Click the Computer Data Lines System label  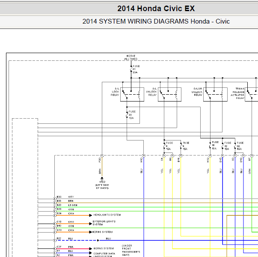[x=104, y=255]
